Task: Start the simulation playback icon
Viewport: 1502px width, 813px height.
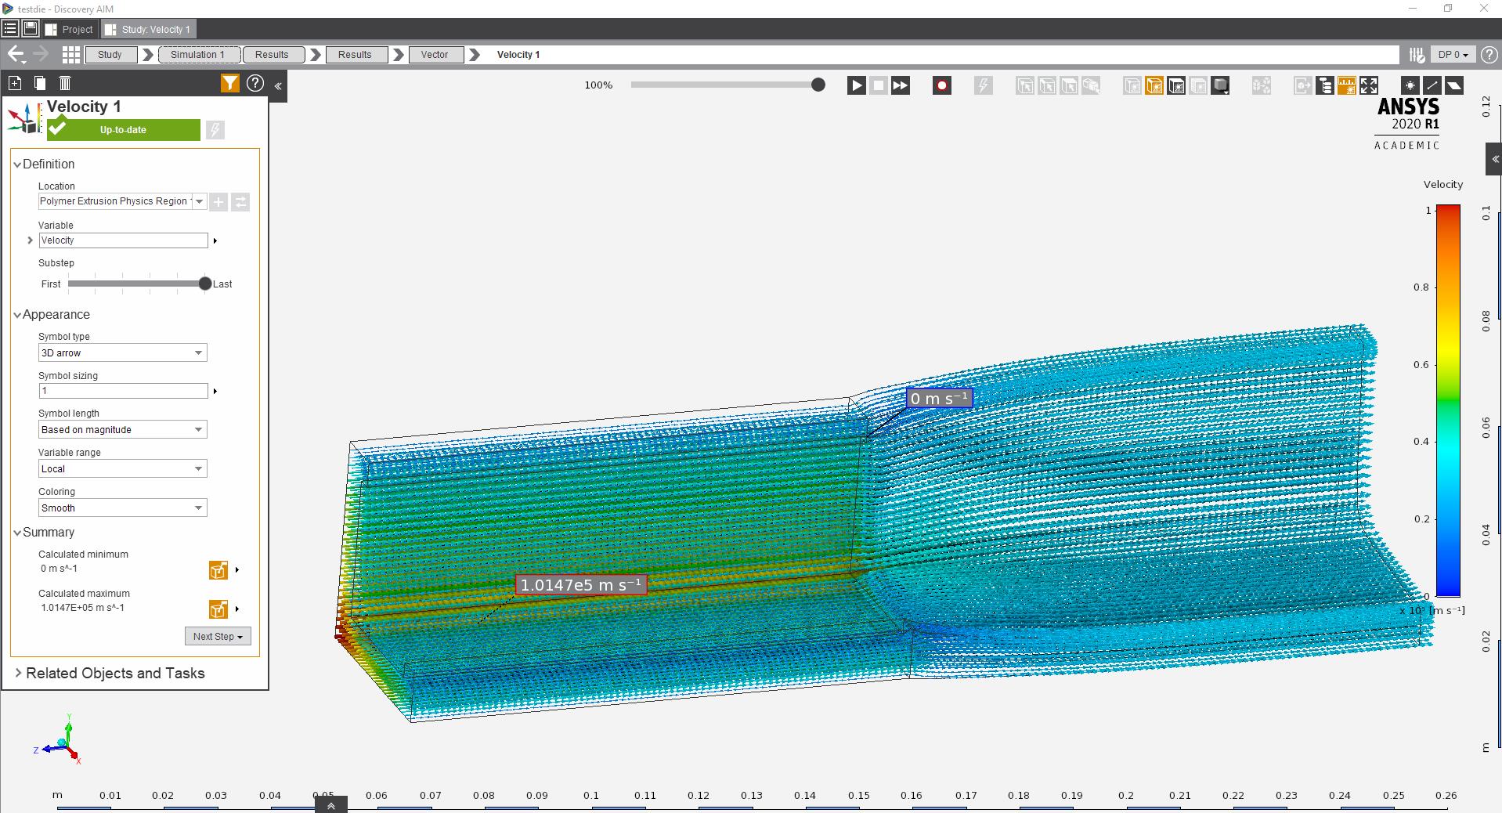Action: [856, 85]
